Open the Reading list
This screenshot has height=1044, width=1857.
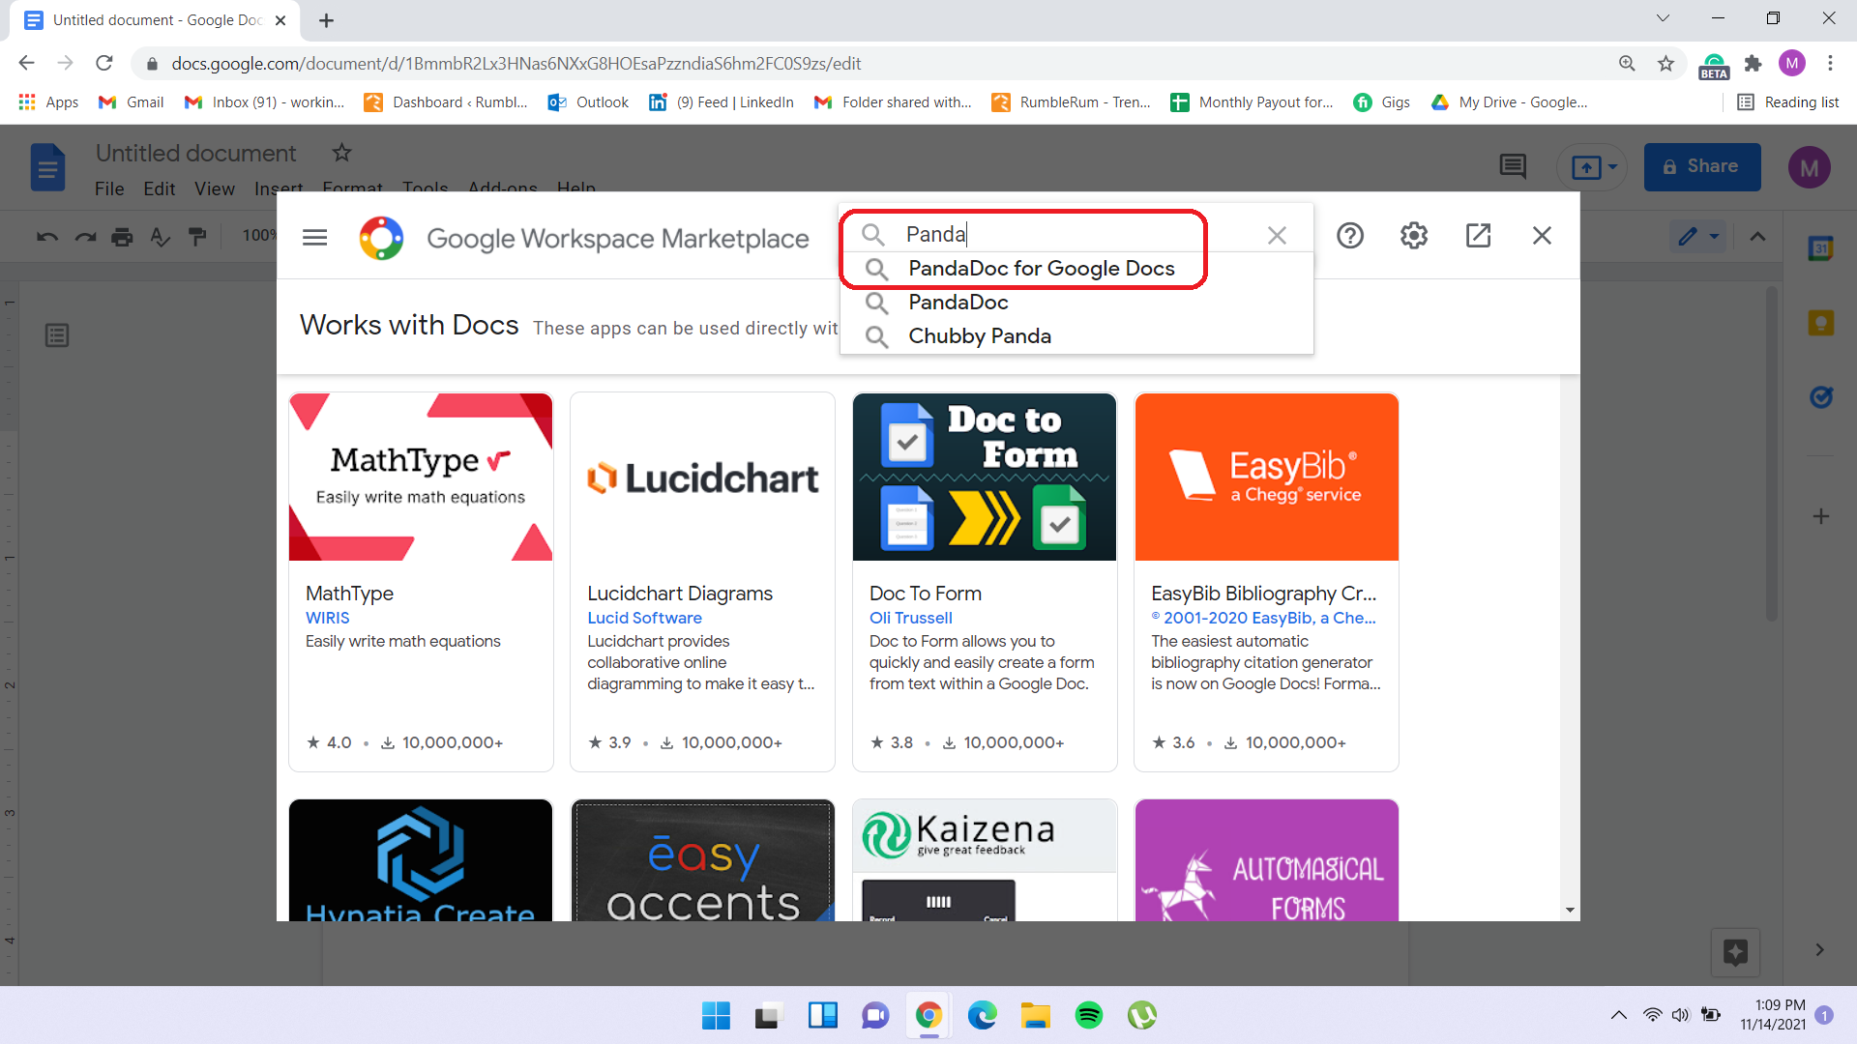pyautogui.click(x=1787, y=102)
